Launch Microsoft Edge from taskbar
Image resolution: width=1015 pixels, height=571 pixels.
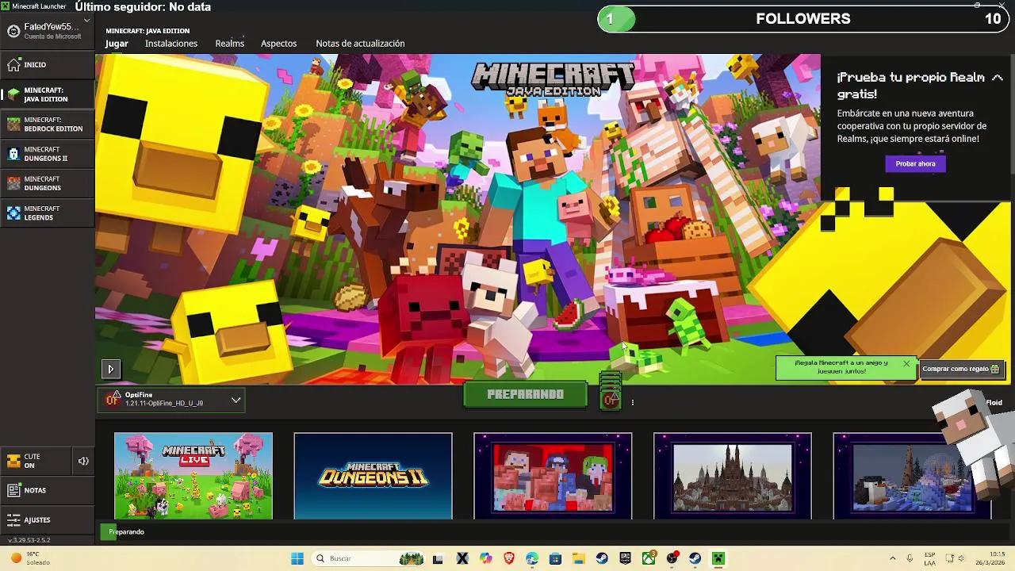pos(532,559)
